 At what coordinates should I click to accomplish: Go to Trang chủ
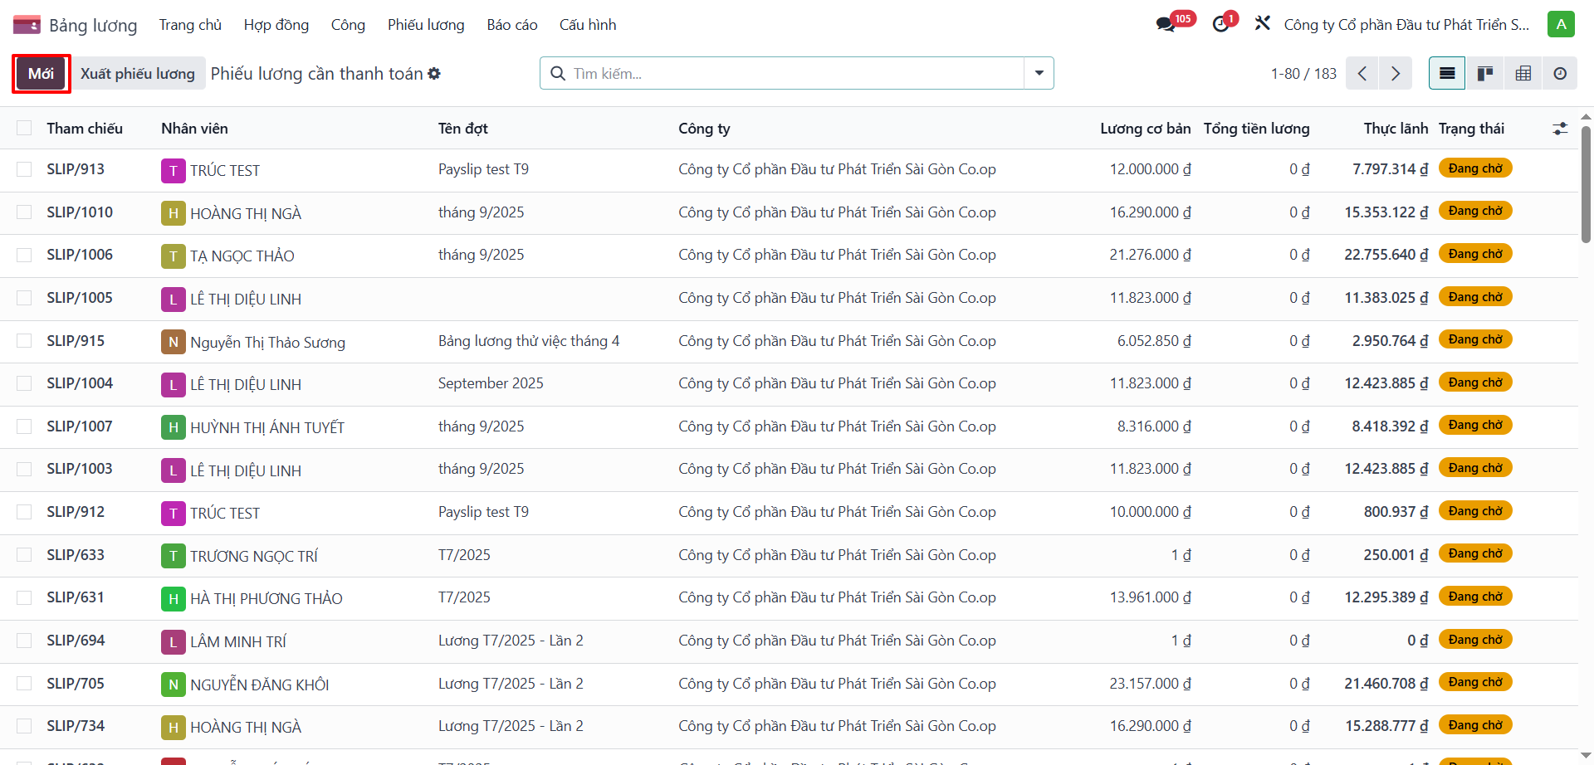[x=190, y=25]
